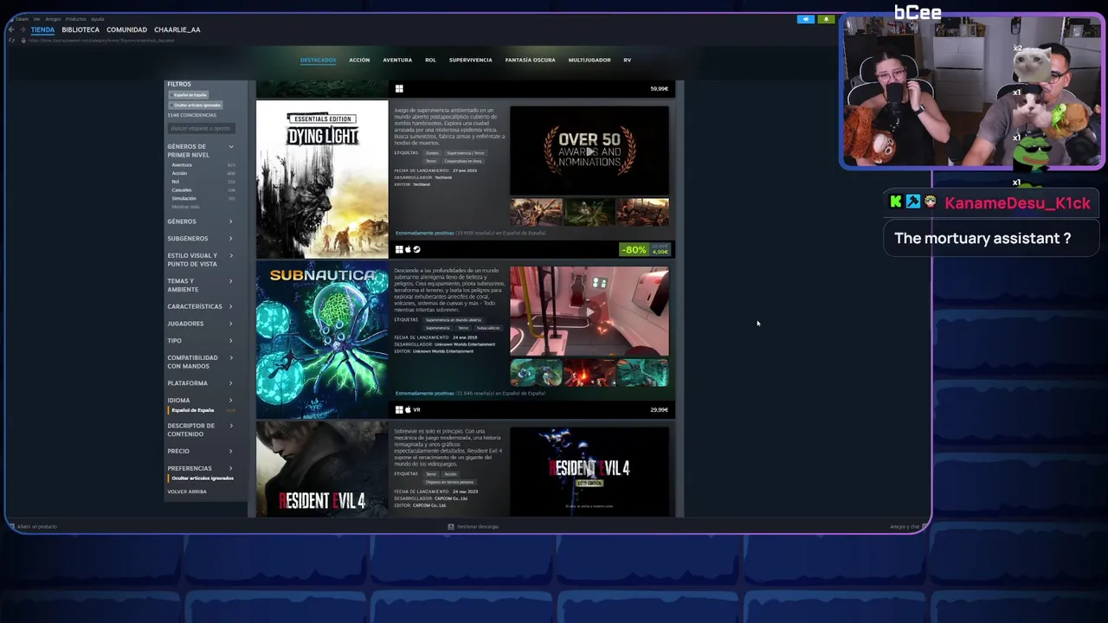The image size is (1108, 623).
Task: Click 'Volver arriba' in the filter sidebar
Action: point(187,491)
